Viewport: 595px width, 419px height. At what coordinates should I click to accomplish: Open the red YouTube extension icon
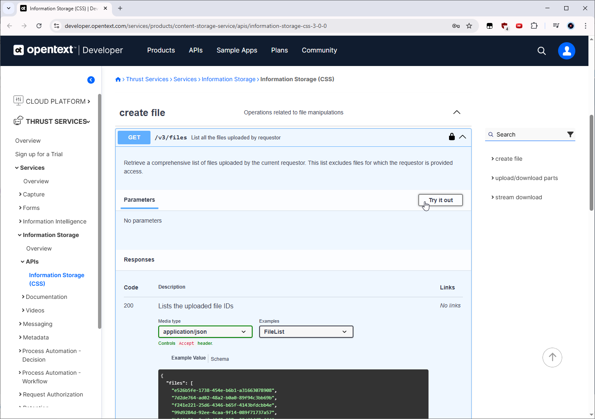pyautogui.click(x=519, y=26)
